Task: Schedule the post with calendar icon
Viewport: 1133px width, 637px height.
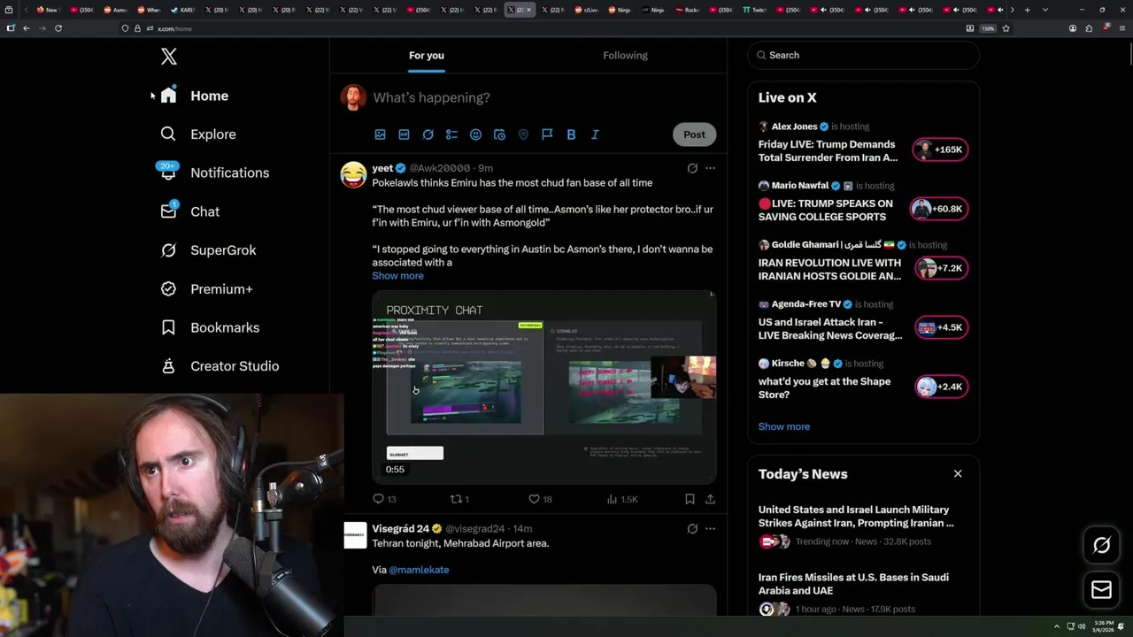Action: [x=499, y=134]
